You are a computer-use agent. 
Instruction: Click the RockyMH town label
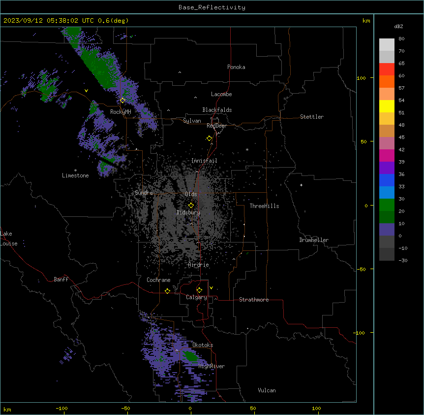click(x=121, y=112)
